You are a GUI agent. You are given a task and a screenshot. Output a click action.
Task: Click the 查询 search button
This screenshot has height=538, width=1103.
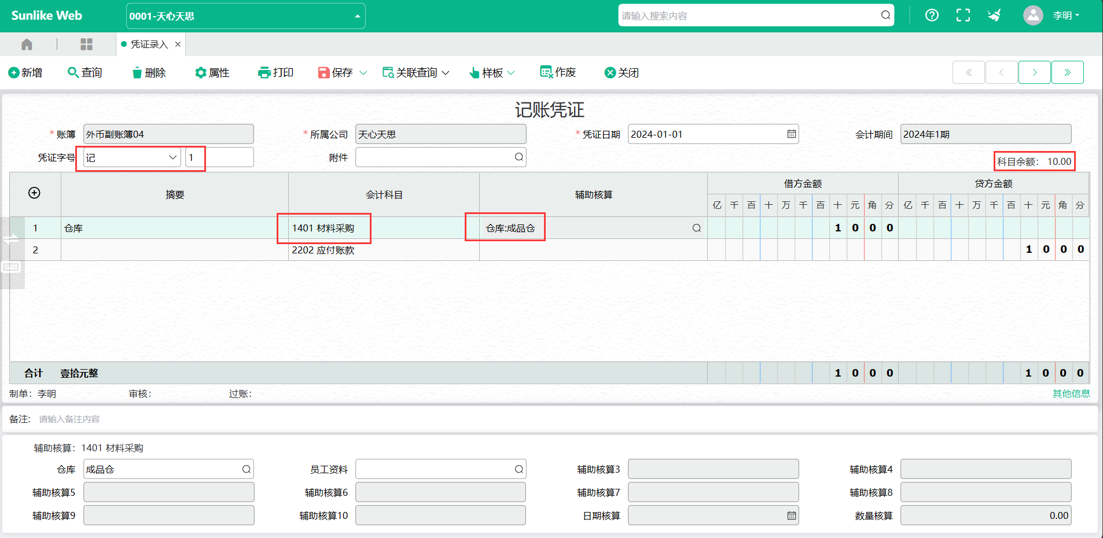click(85, 73)
